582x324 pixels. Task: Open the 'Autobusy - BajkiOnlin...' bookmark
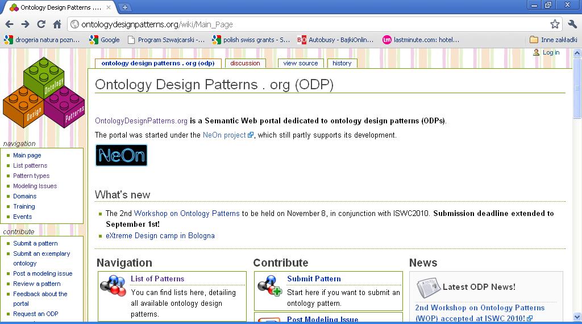pyautogui.click(x=335, y=40)
